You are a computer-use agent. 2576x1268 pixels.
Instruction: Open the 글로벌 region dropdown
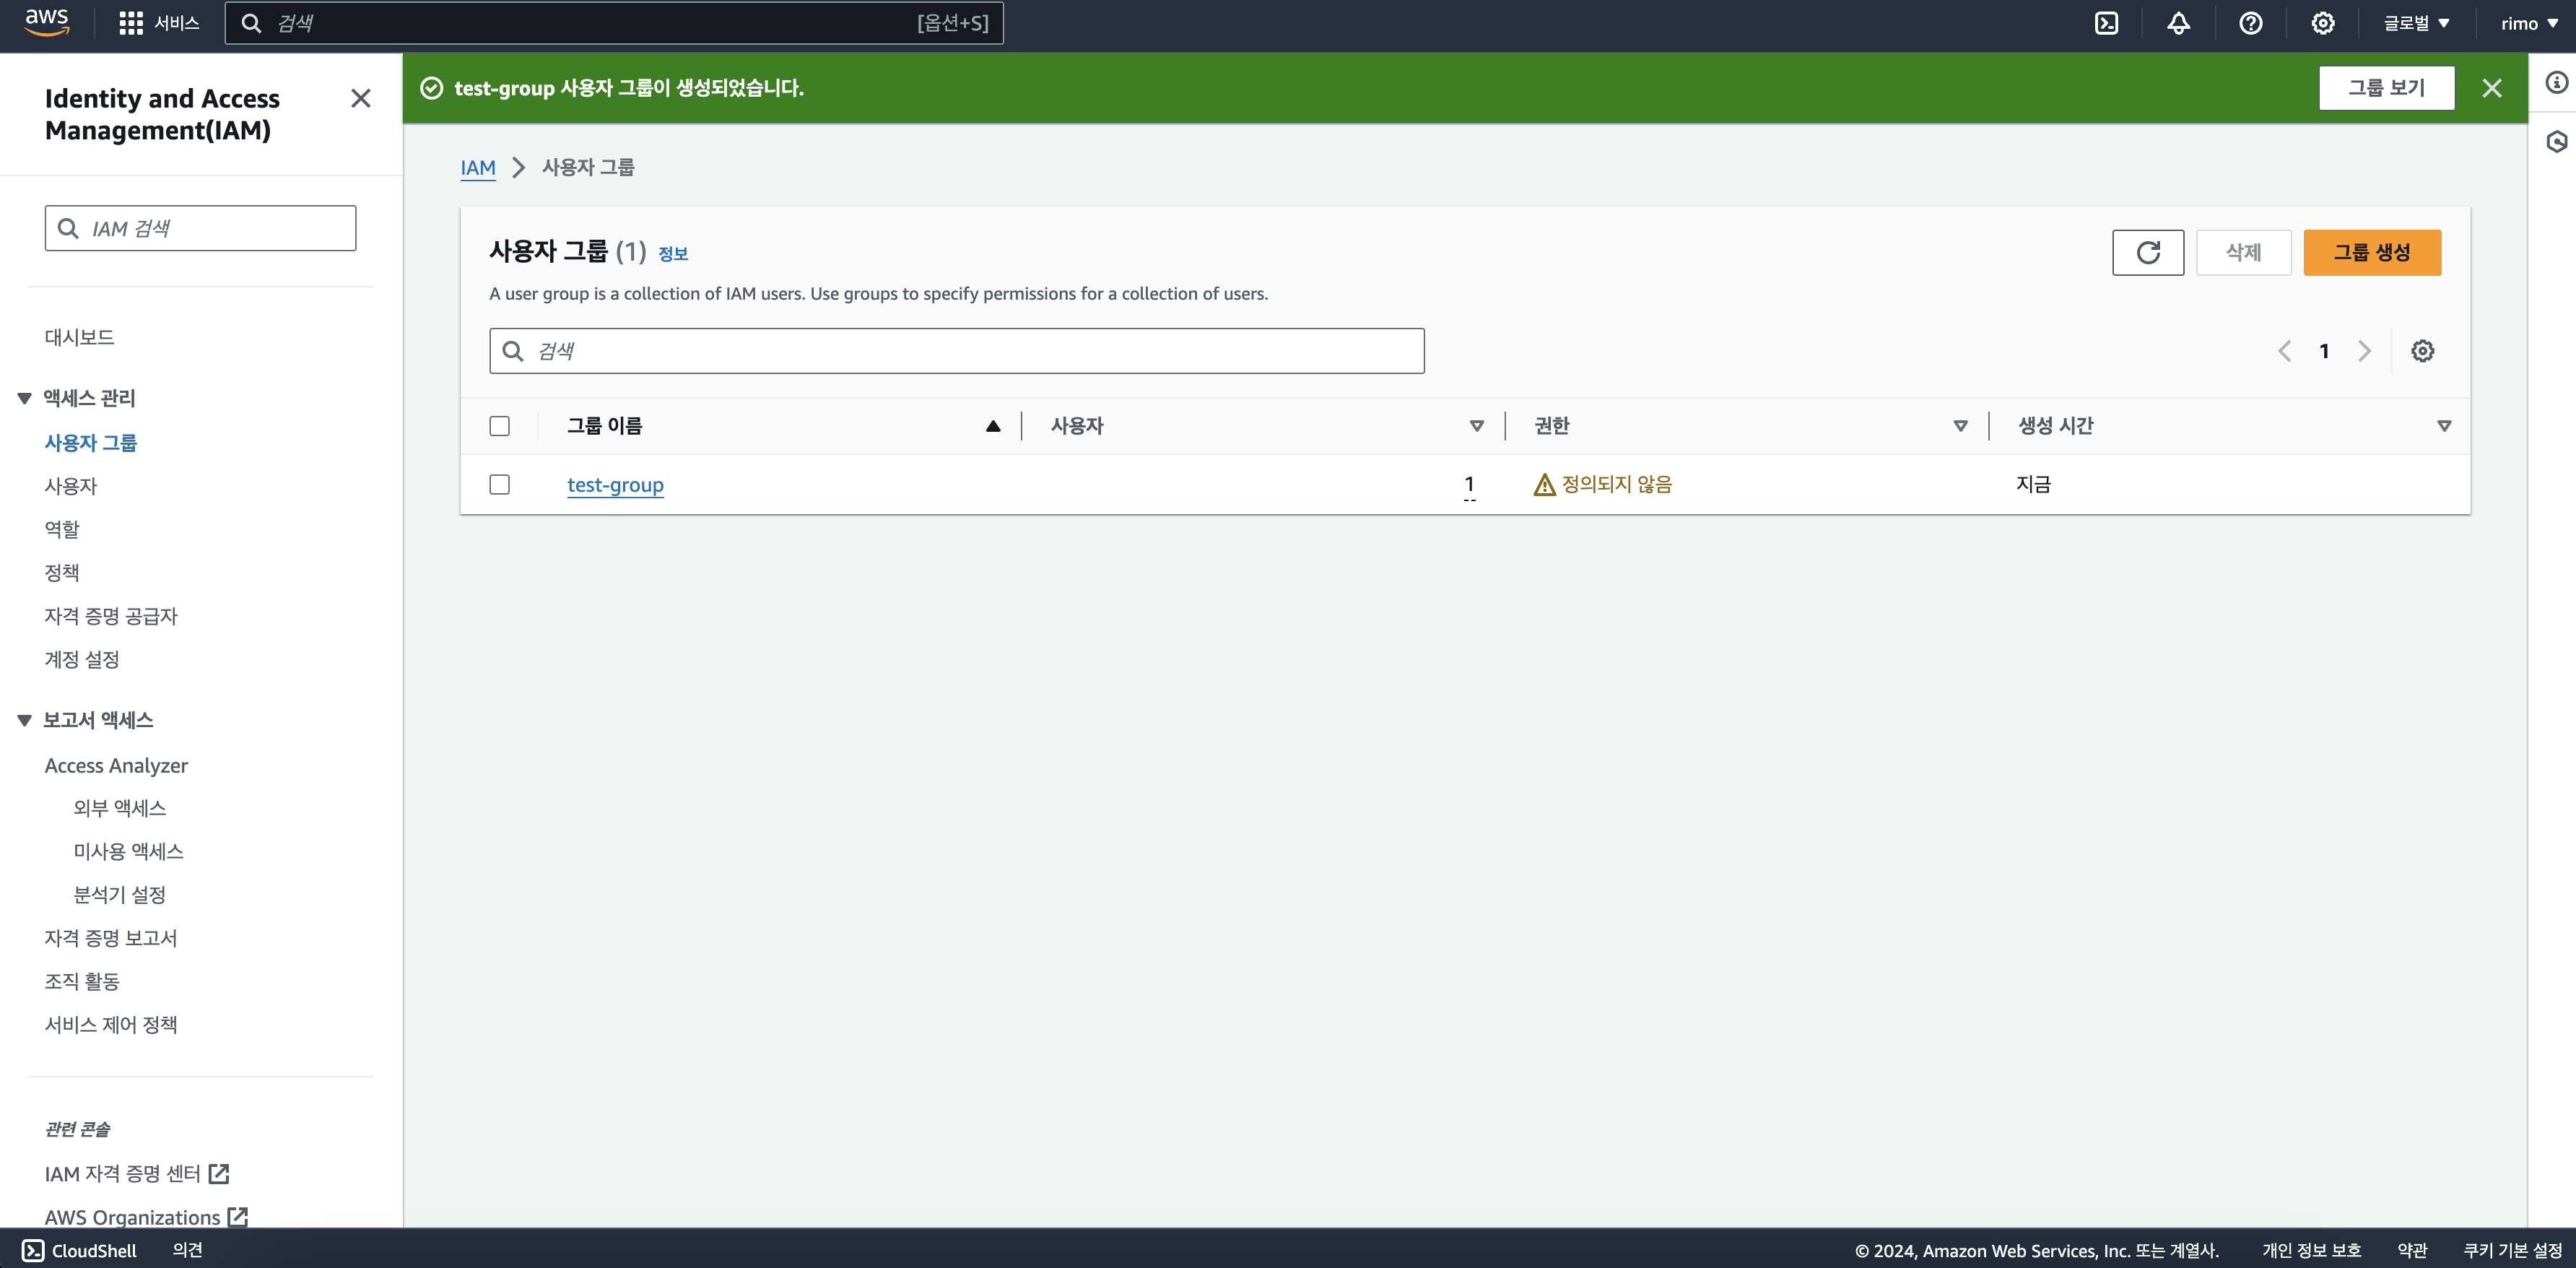(x=2415, y=23)
